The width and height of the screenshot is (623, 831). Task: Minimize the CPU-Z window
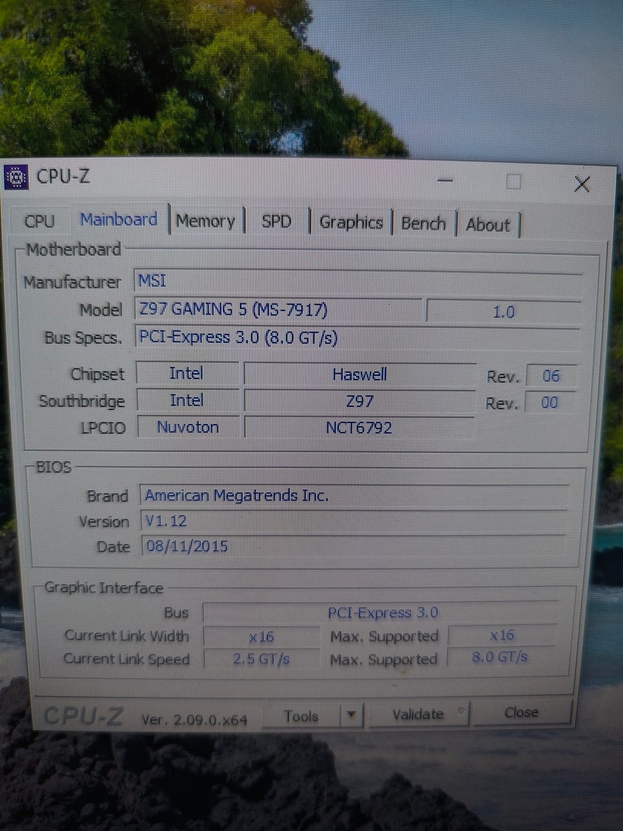445,180
